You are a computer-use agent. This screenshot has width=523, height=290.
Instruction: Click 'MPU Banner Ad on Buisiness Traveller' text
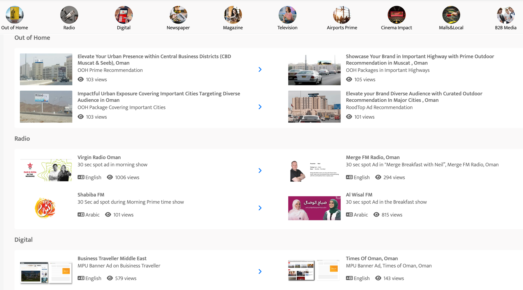coord(119,266)
